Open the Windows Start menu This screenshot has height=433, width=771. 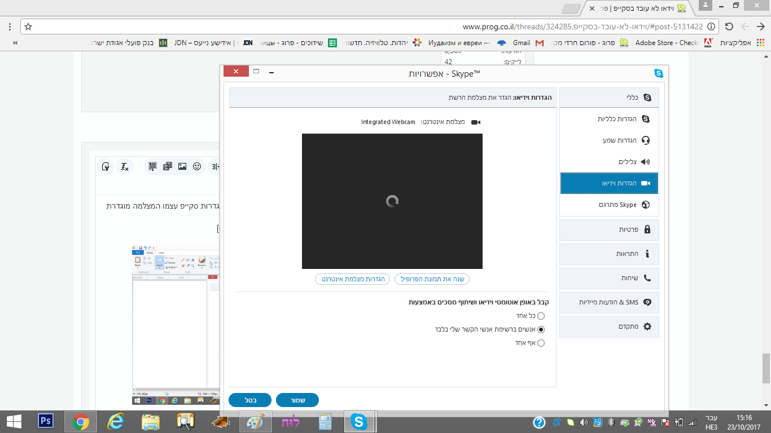point(14,421)
